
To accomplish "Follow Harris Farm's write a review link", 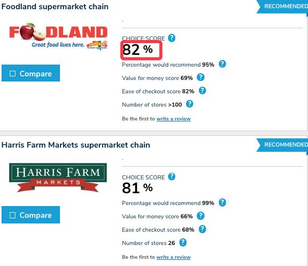I will (173, 257).
